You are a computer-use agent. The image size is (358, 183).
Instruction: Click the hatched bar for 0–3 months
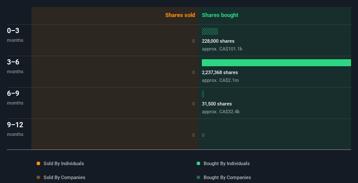click(210, 31)
